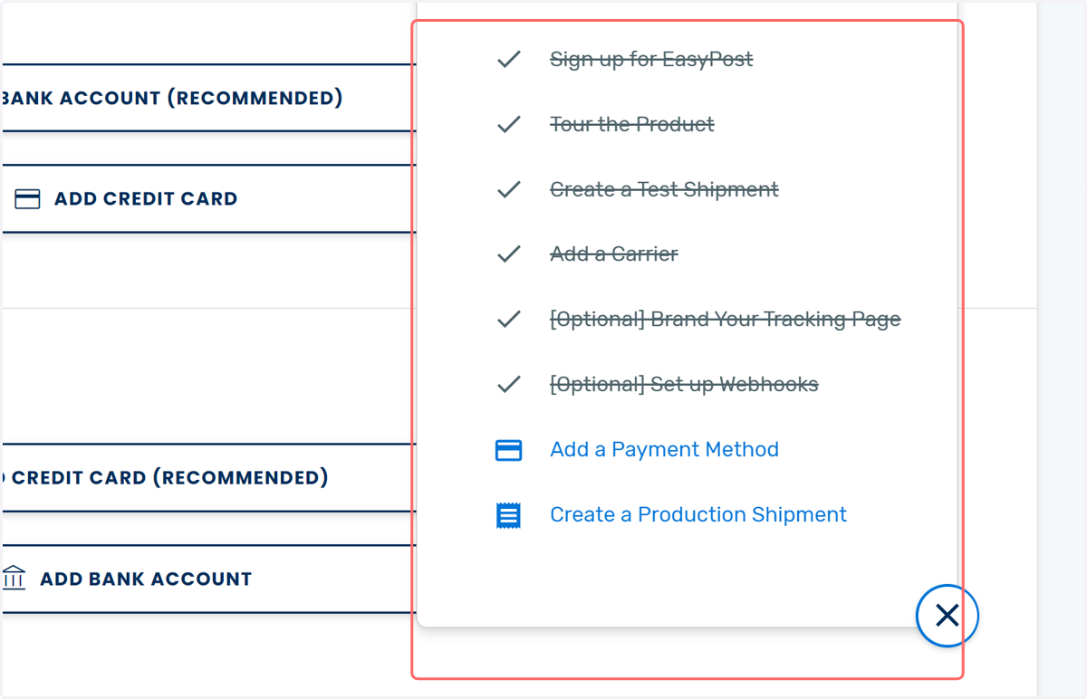Click the checkmark next to Create a Test Shipment
Screen dimensions: 1087x699
pos(509,190)
